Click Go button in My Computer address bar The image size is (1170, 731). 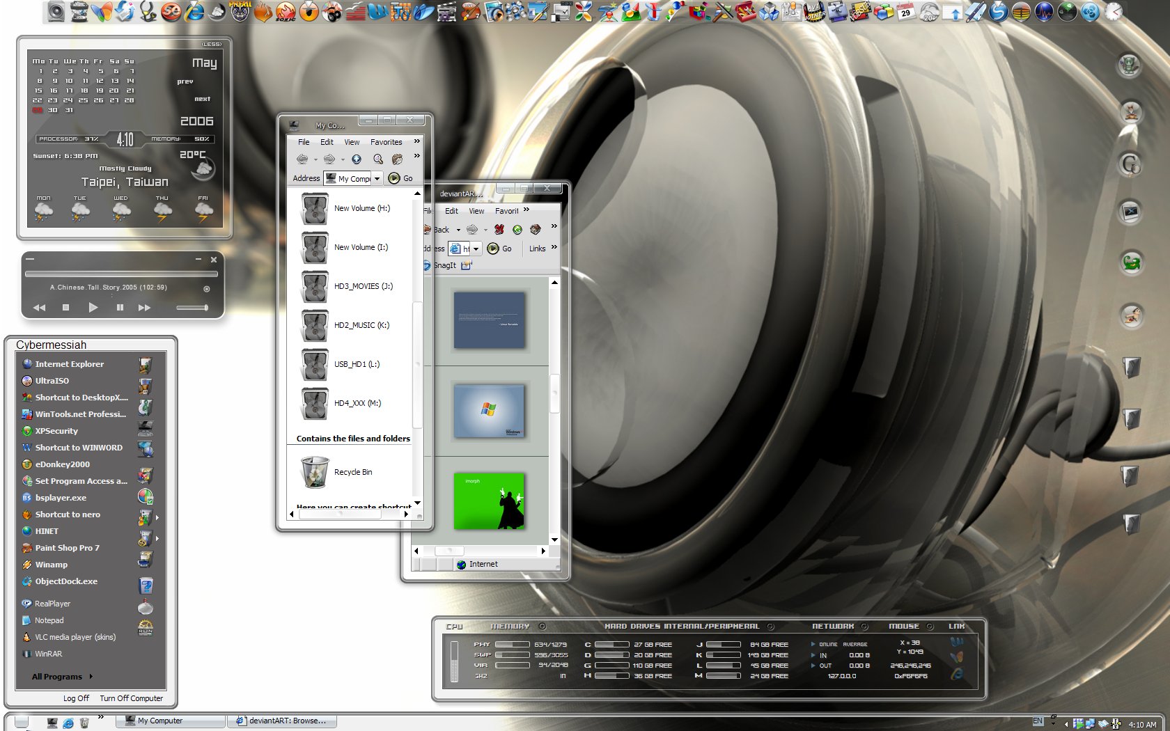(x=400, y=179)
